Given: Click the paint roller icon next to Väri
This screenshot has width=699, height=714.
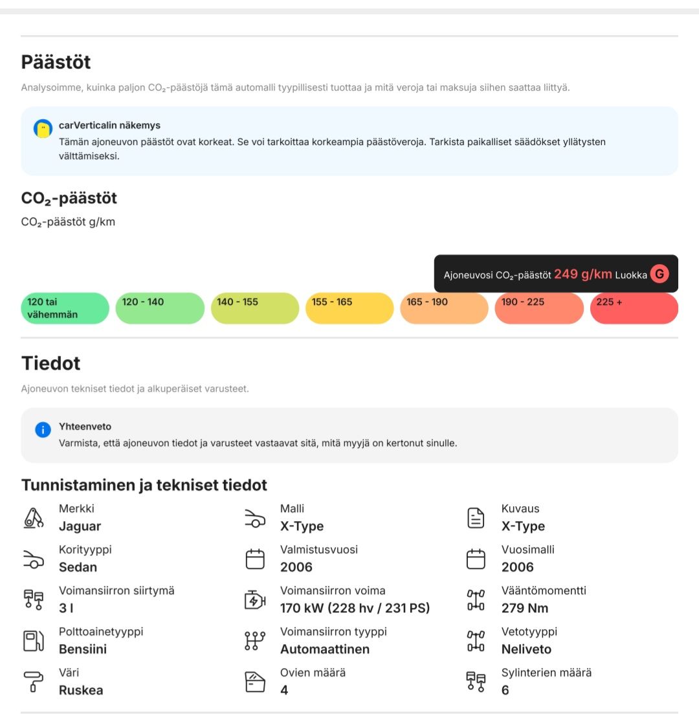Looking at the screenshot, I should point(34,682).
